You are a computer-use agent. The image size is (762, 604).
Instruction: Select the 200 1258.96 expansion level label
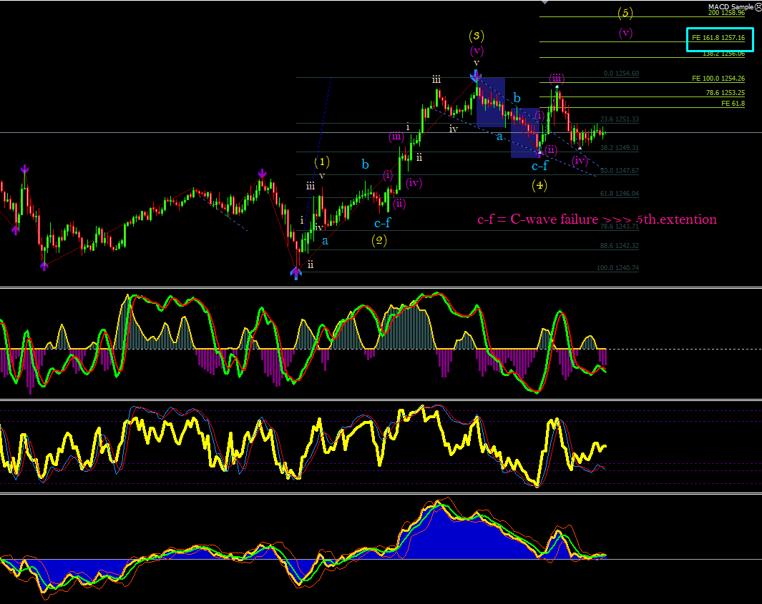(726, 13)
